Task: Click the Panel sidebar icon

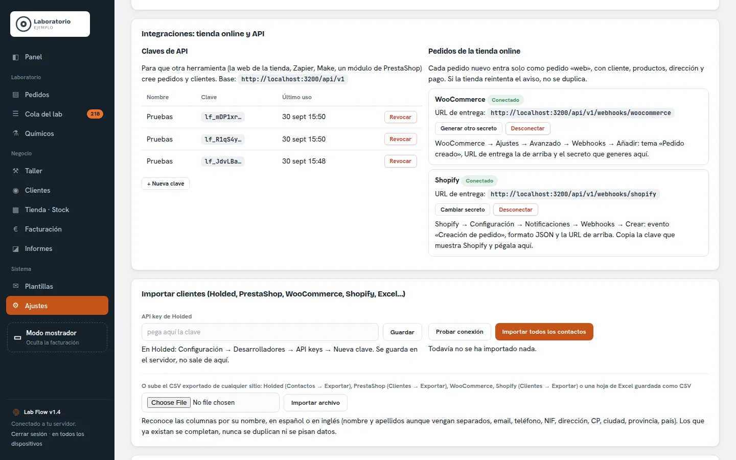Action: (x=15, y=57)
